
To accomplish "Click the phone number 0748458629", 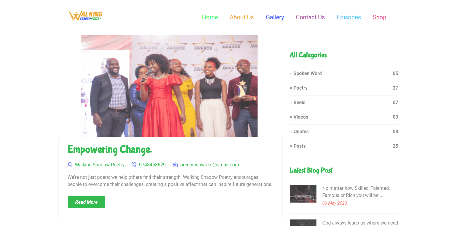I will [152, 165].
